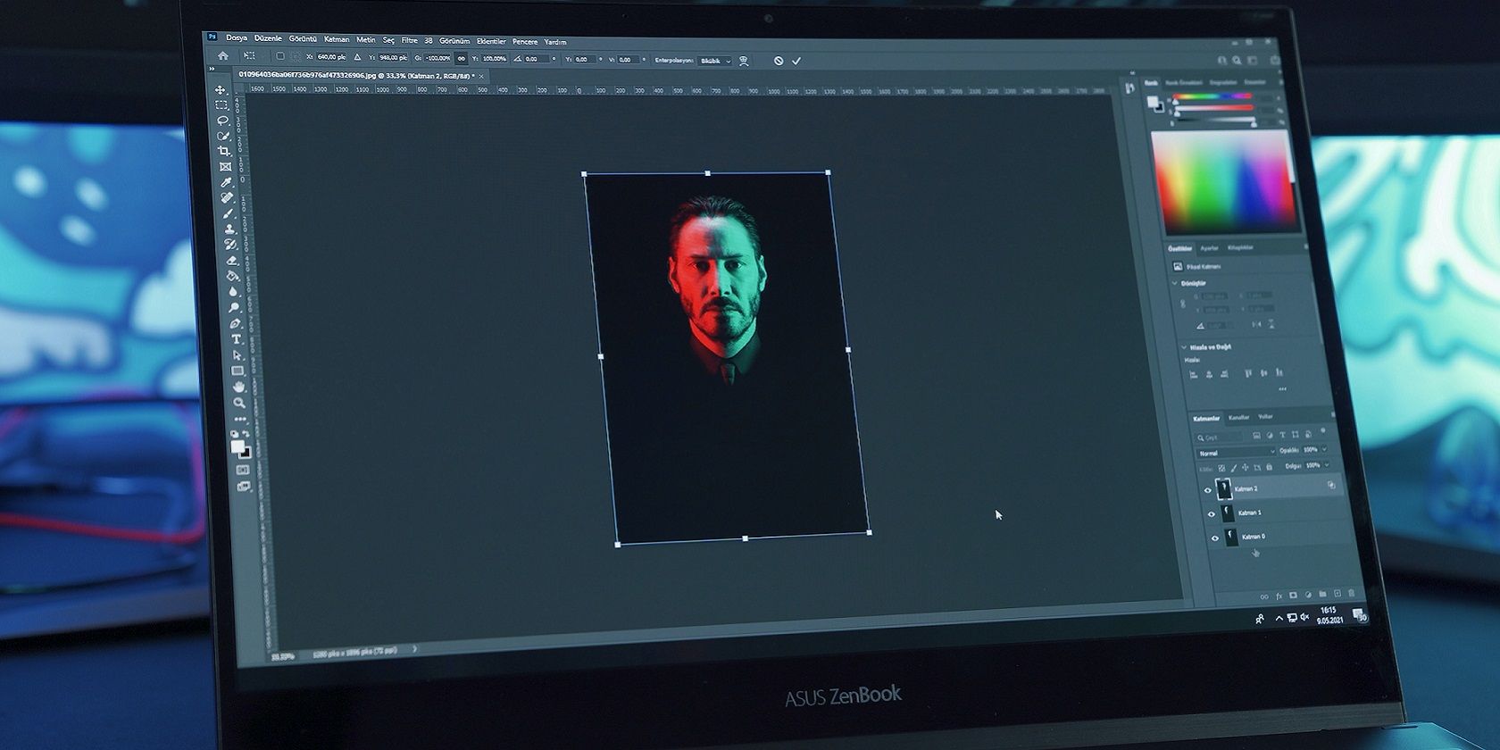Open the Bikübik interpolation dropdown
This screenshot has height=750, width=1500.
pyautogui.click(x=715, y=61)
